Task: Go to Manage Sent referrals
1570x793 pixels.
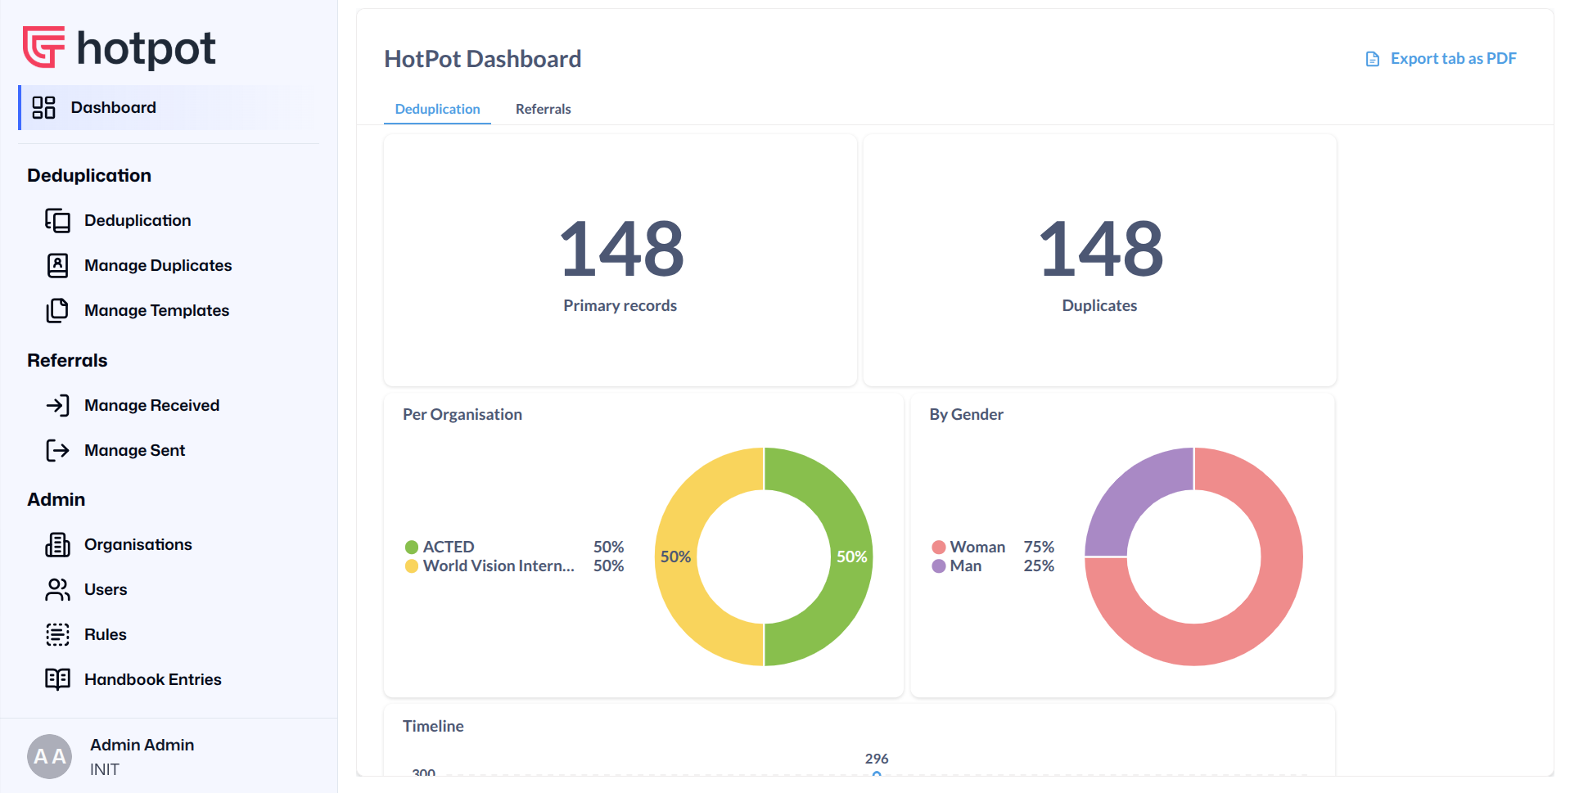Action: pos(134,450)
